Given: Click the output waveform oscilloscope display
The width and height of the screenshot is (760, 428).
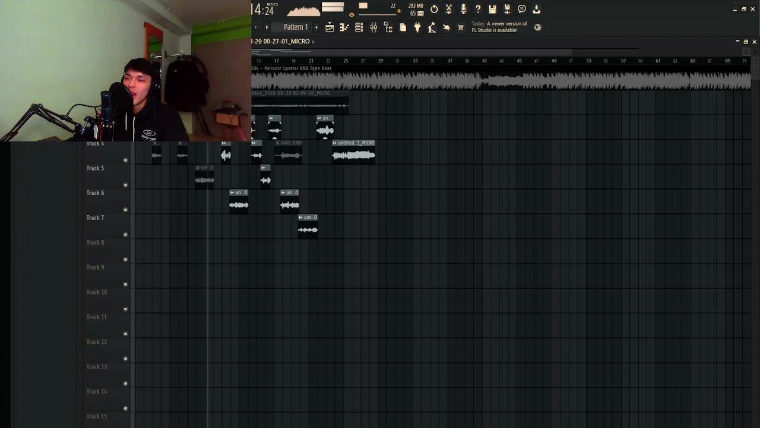Looking at the screenshot, I should pyautogui.click(x=303, y=10).
